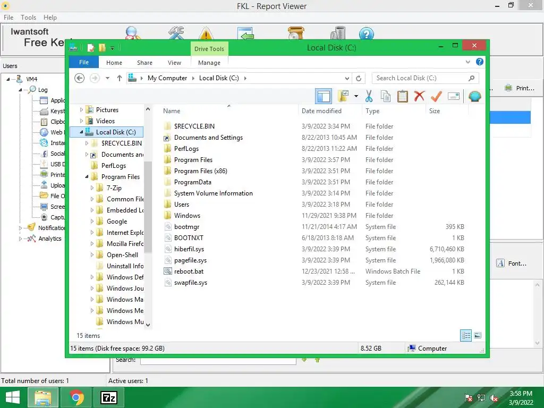544x408 pixels.
Task: Click the orange checkmark Properties icon
Action: (436, 96)
